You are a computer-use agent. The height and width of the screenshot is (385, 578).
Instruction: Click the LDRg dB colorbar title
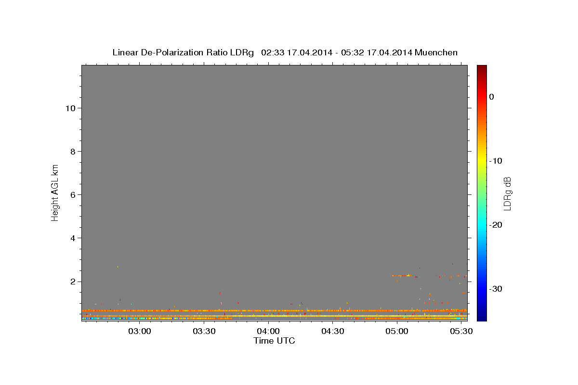507,193
